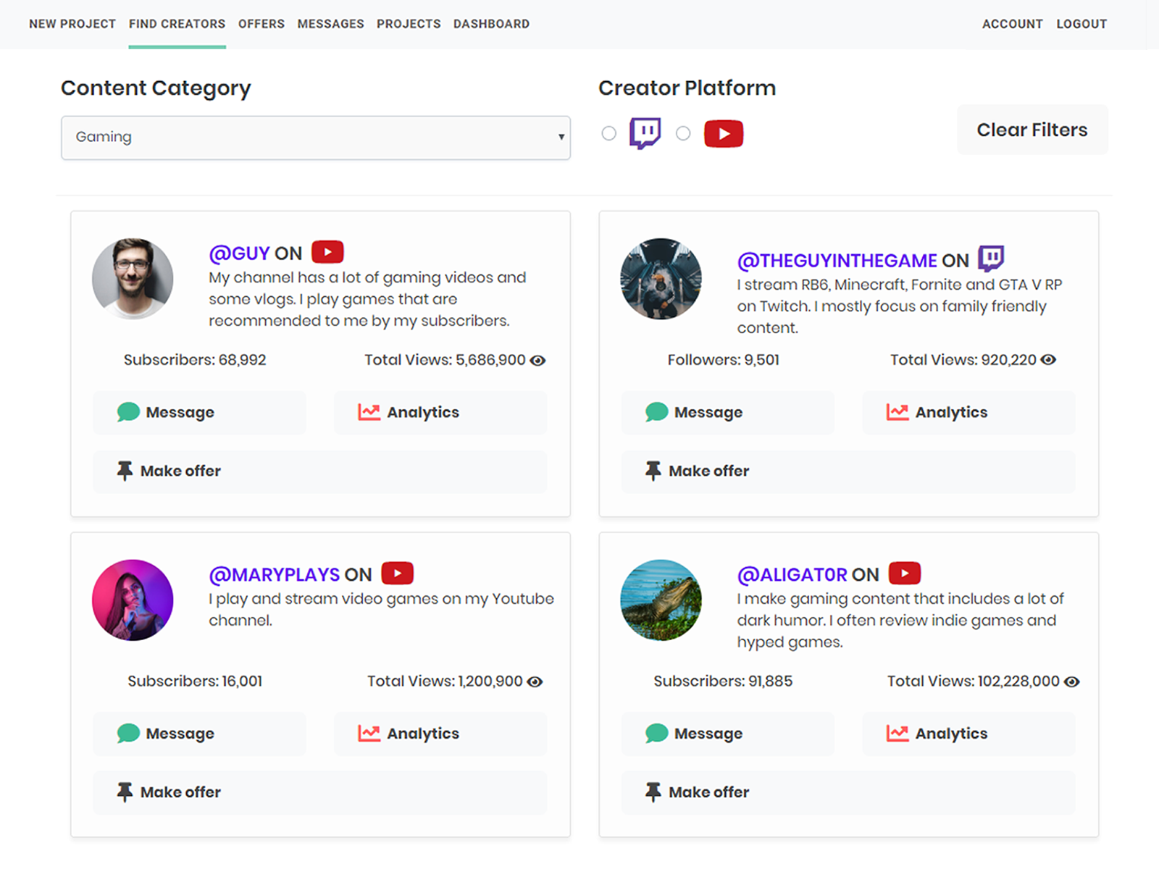Select the Twitch platform radio button
This screenshot has height=869, width=1159.
609,133
